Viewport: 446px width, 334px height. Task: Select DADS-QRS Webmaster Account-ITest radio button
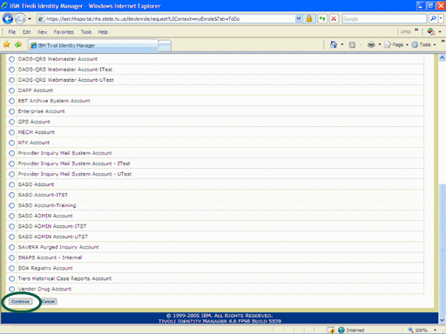coord(11,70)
